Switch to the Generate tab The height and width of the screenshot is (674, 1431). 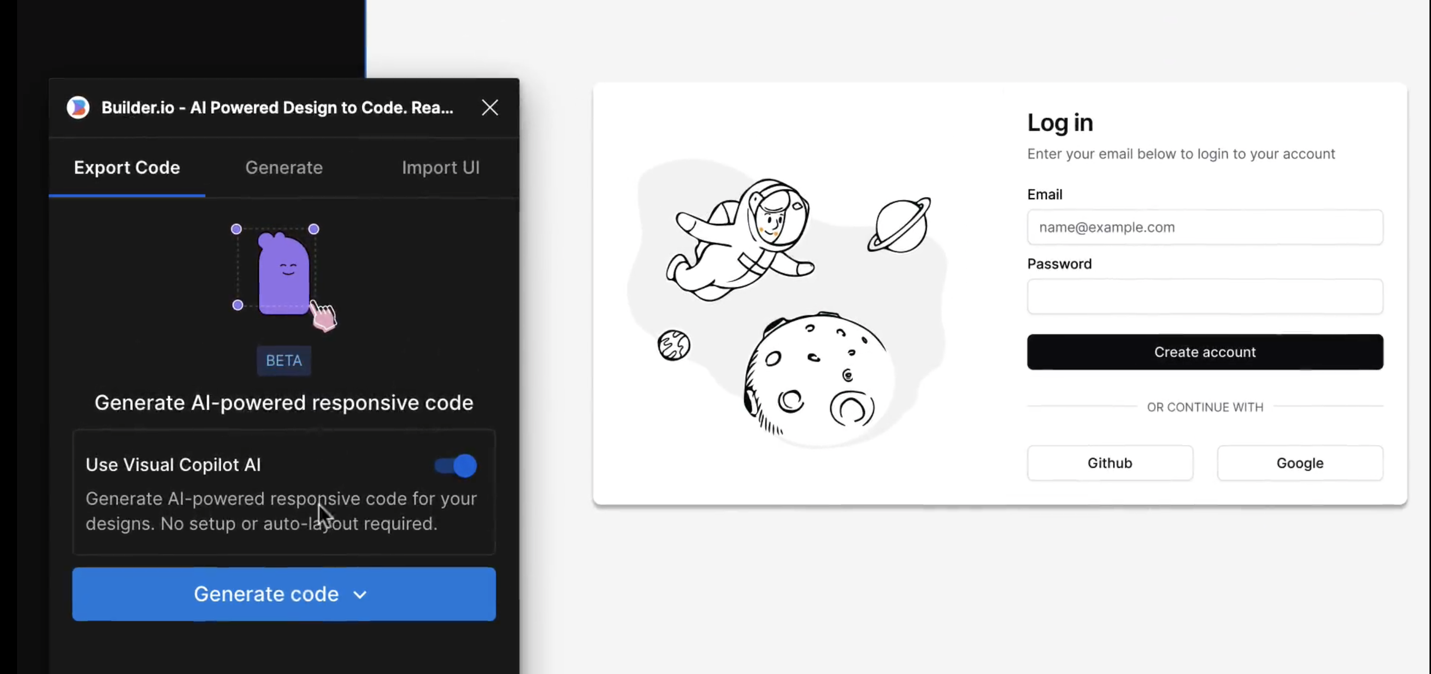tap(284, 168)
